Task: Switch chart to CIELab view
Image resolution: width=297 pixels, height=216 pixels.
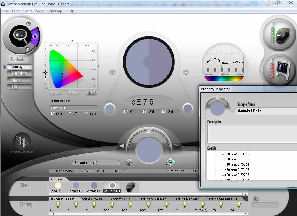Action: coord(55,93)
